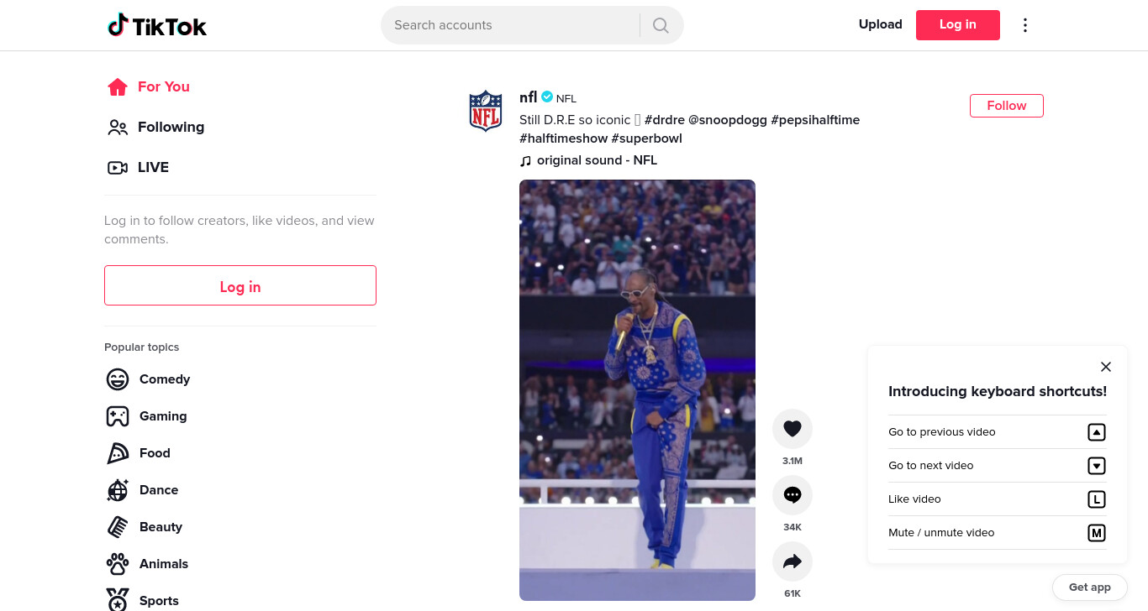Click the @snoopdogg mention

click(x=728, y=120)
